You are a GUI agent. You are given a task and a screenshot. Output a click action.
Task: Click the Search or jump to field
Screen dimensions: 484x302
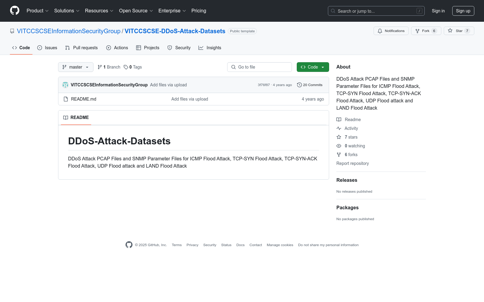[x=376, y=11]
